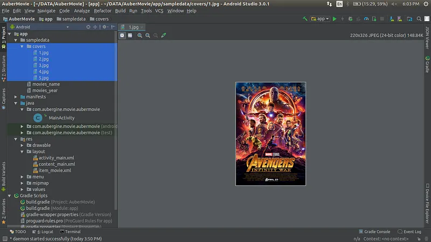Click the system volume icon
Screen dimensions: 431x242
click(x=394, y=4)
